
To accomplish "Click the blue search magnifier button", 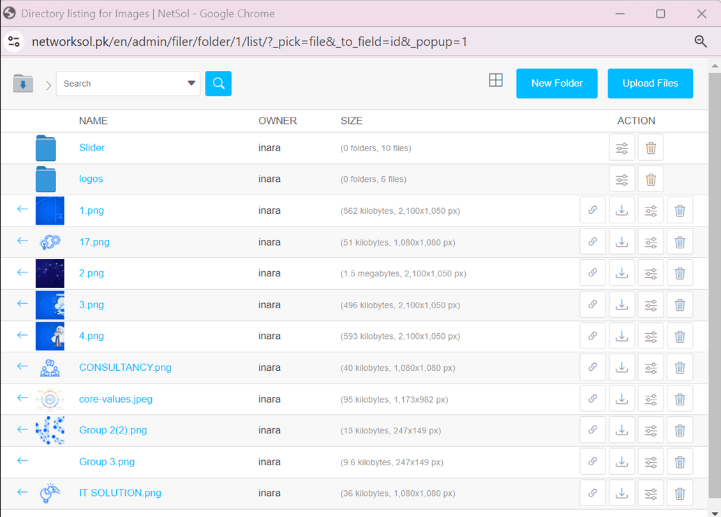I will click(x=218, y=83).
